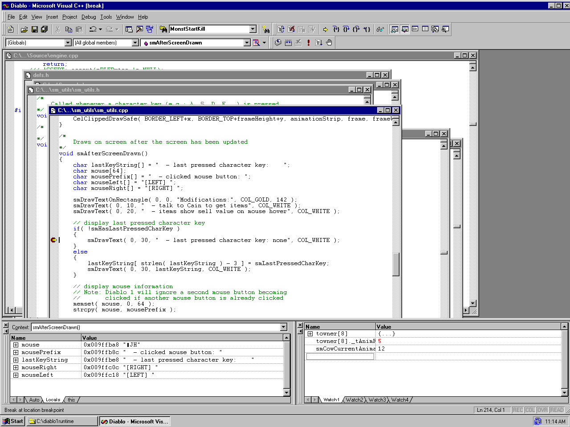Click the Save All toolbar icon
This screenshot has height=427, width=570.
44,29
